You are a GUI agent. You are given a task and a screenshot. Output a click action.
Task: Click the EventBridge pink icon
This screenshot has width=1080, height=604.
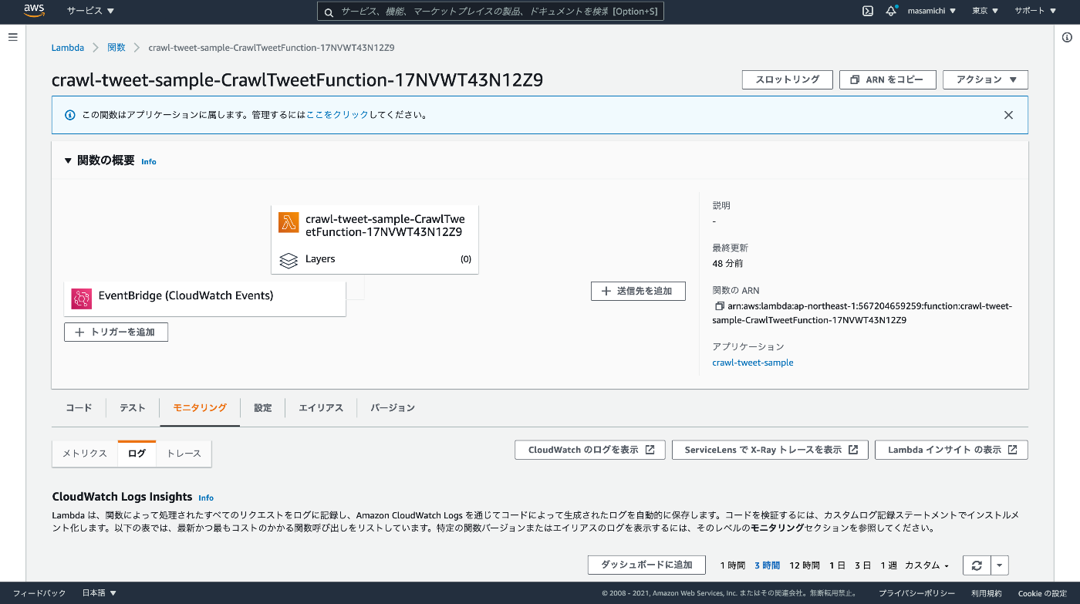click(82, 299)
